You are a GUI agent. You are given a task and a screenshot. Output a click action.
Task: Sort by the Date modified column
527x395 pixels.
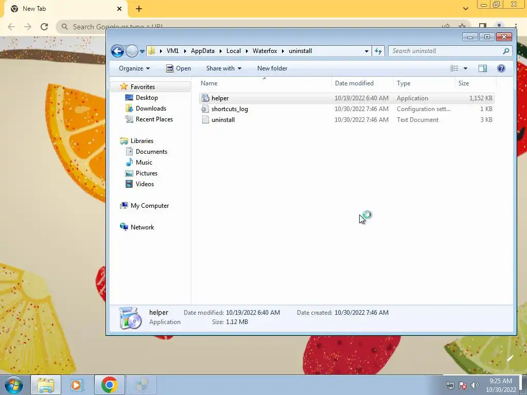(362, 83)
